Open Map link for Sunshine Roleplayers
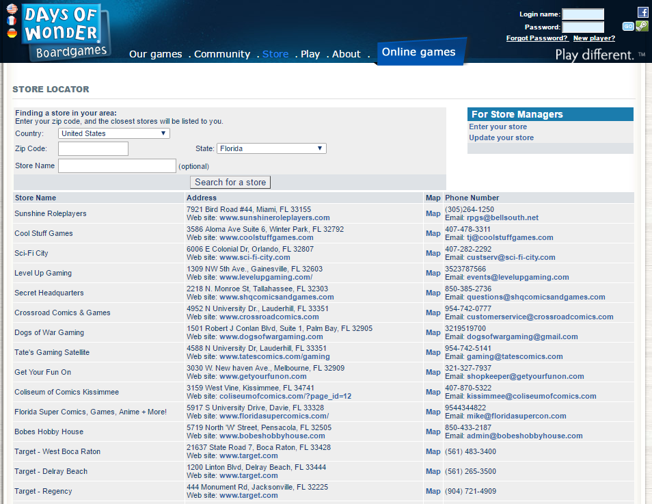The image size is (652, 504). click(433, 213)
